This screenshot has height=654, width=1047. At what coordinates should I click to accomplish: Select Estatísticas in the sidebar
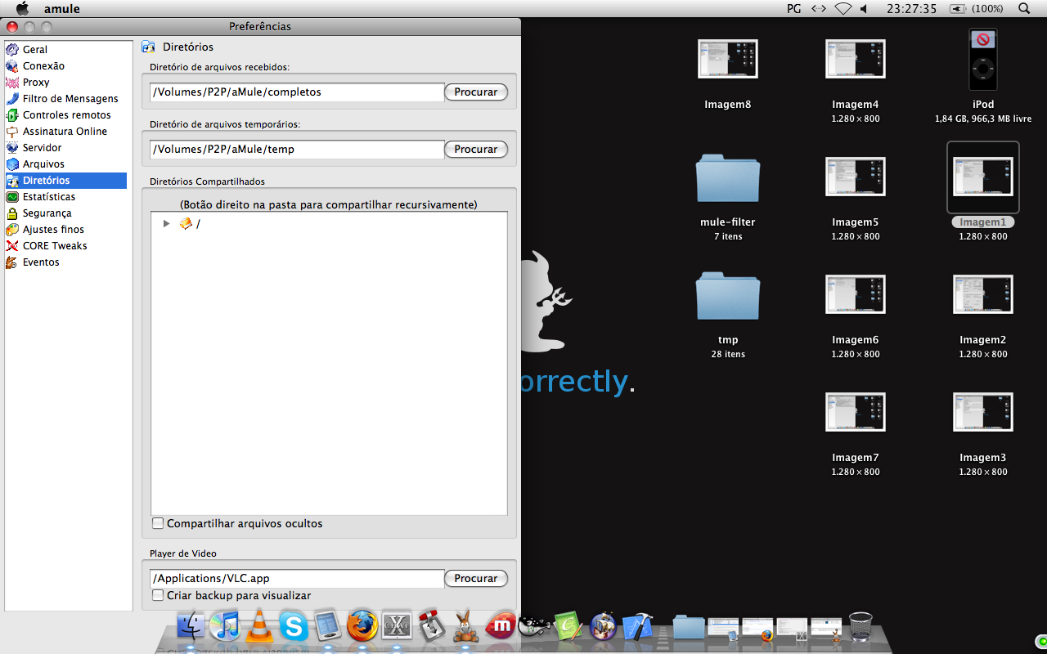(x=48, y=197)
